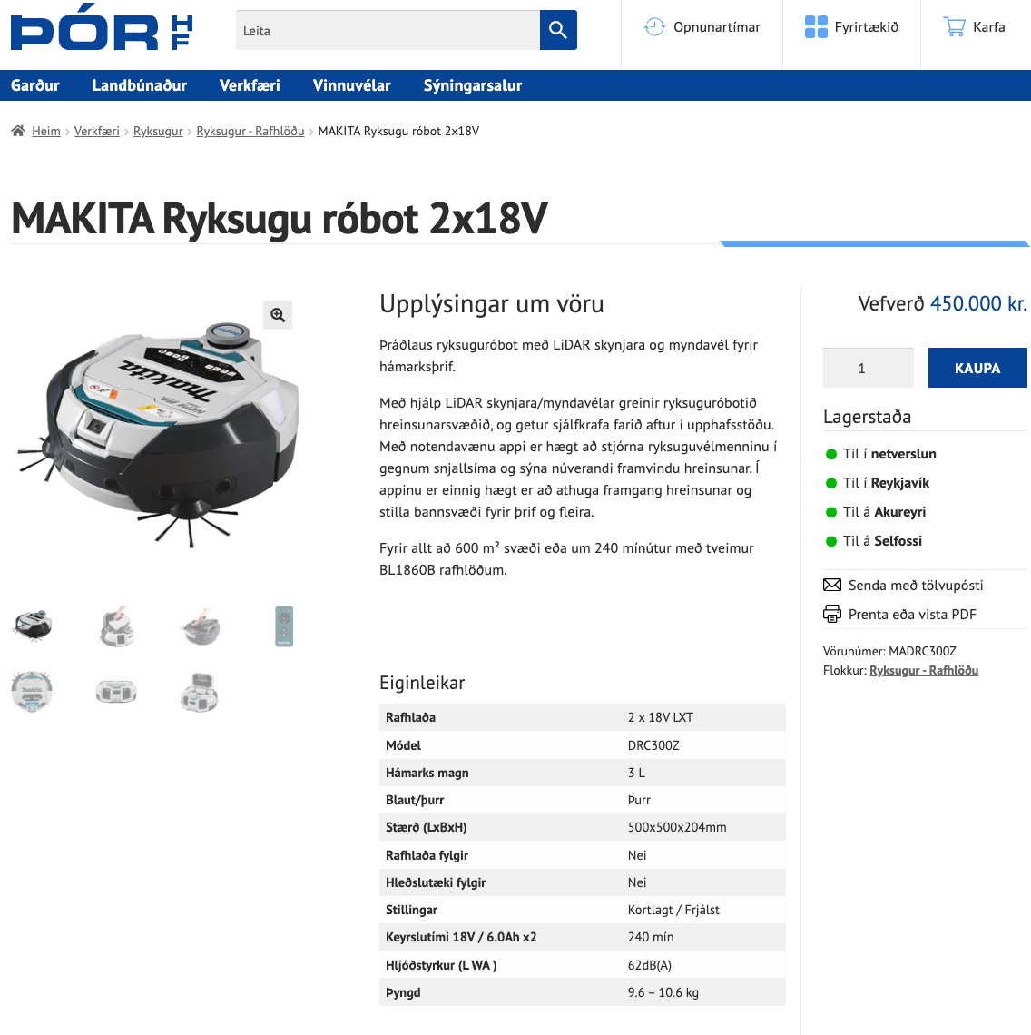Viewport: 1031px width, 1035px height.
Task: Click the 'Hleðslutæki fylgir' row label
Action: (x=436, y=882)
